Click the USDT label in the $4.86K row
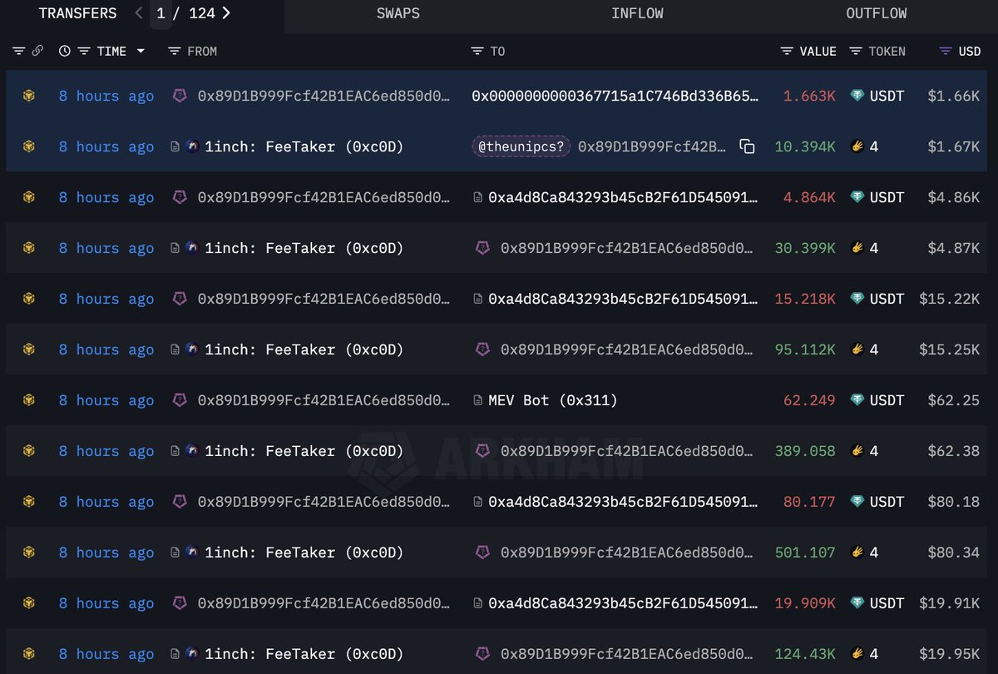Viewport: 998px width, 674px height. 887,197
